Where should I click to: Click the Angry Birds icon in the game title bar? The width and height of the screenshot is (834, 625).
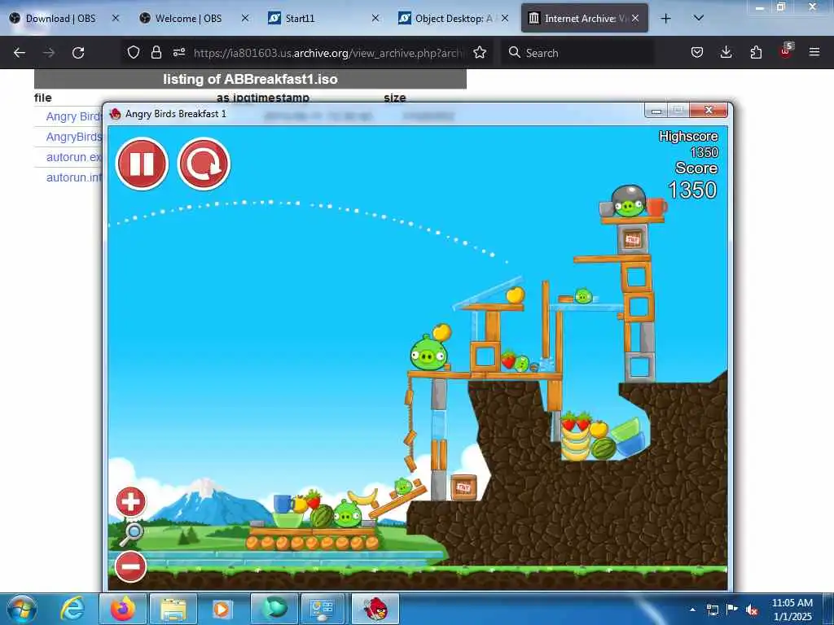(x=115, y=114)
